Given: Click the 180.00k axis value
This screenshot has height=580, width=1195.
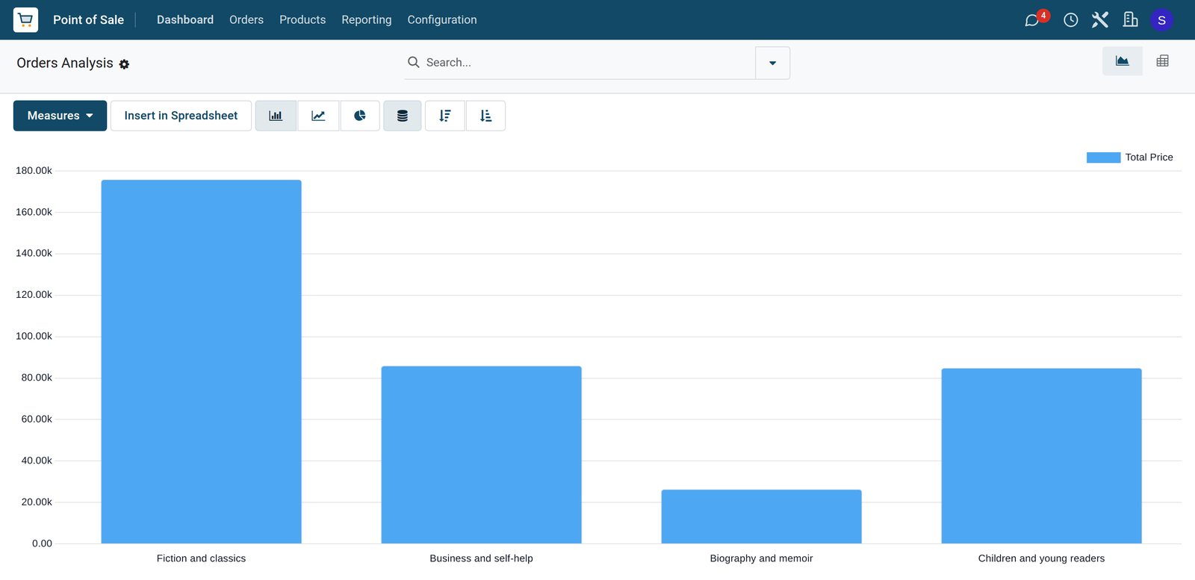Looking at the screenshot, I should tap(34, 171).
